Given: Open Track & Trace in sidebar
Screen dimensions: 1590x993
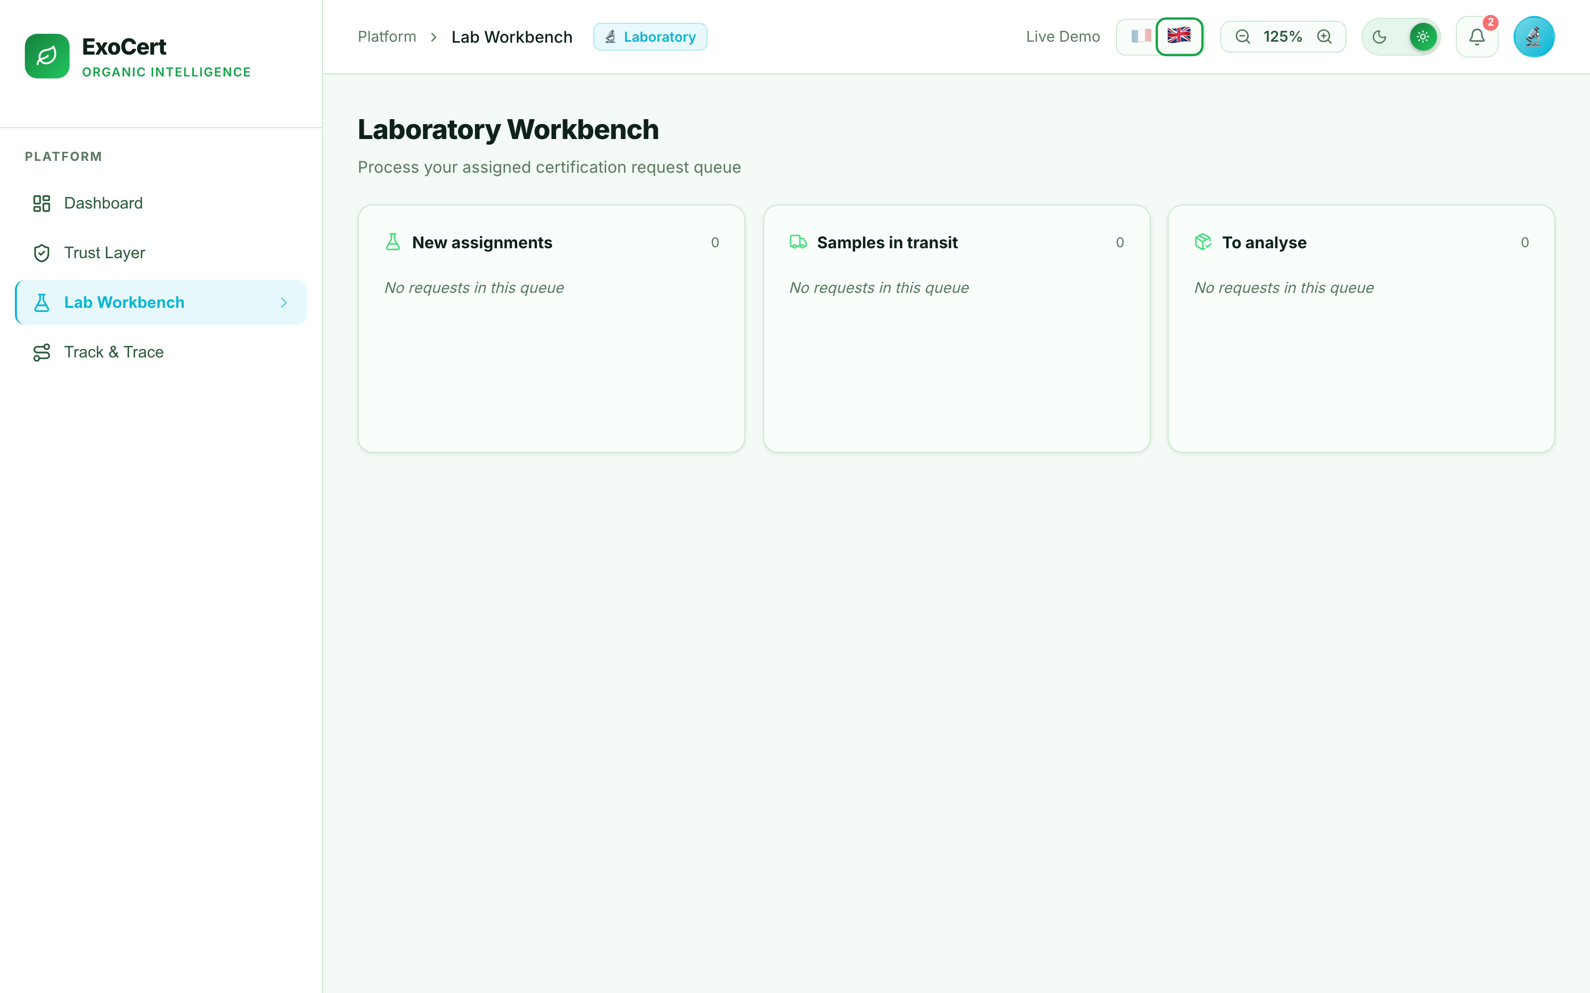Looking at the screenshot, I should point(161,352).
